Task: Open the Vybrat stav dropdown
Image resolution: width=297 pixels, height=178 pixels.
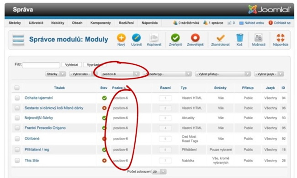Action: 83,74
